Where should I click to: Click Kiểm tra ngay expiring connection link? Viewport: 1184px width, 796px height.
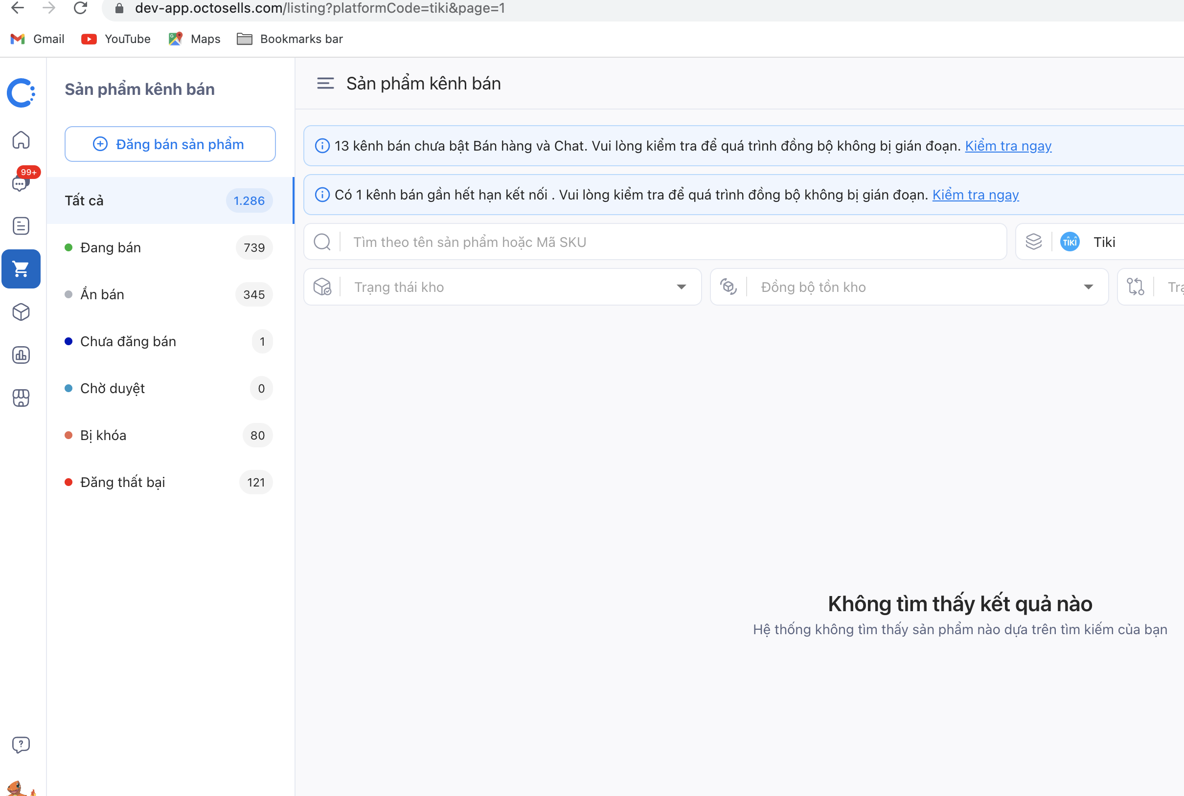[975, 194]
